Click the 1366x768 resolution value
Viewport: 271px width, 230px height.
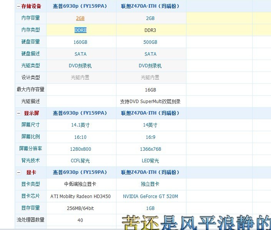151,149
